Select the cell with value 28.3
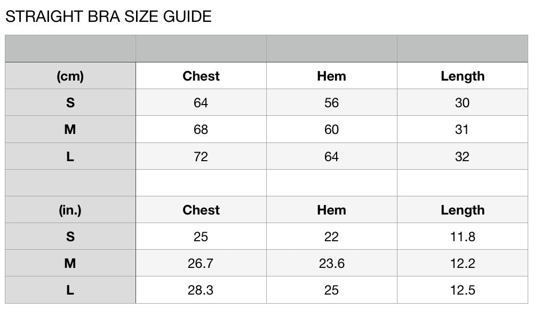Viewport: 541px width, 317px height. pyautogui.click(x=201, y=290)
